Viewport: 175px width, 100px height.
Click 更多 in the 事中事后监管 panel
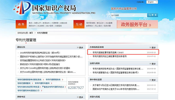[153, 80]
